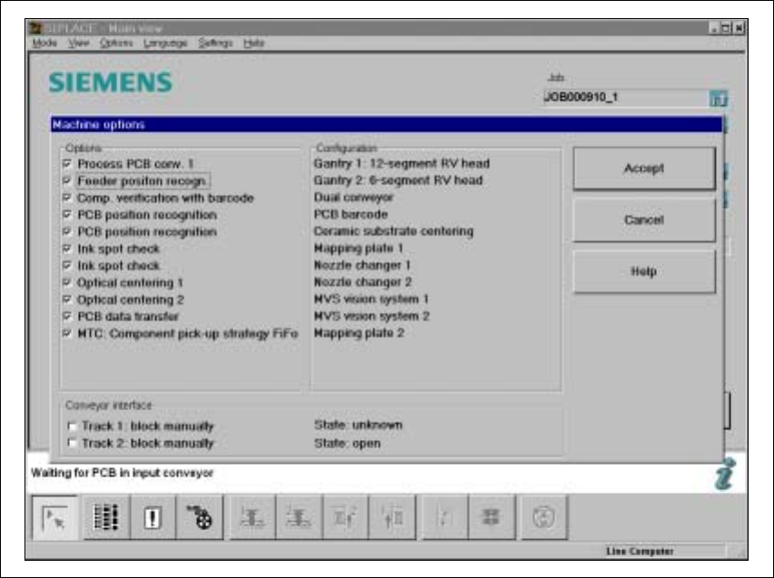Select 'MVS vision system 1' entry
This screenshot has height=578, width=774.
pos(371,299)
